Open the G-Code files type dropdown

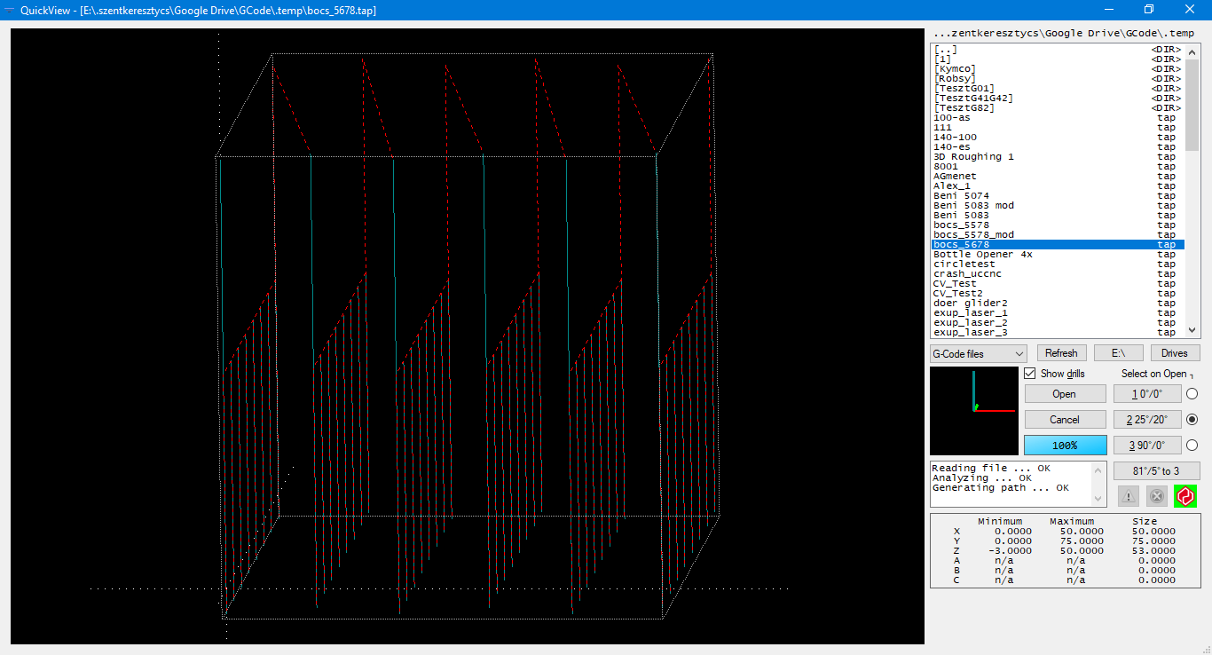[x=978, y=353]
